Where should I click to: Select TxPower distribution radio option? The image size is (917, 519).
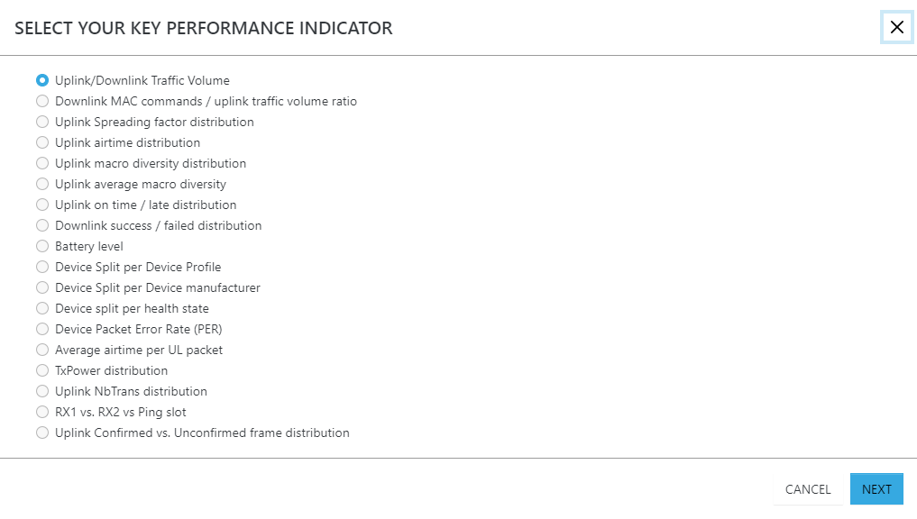click(42, 370)
